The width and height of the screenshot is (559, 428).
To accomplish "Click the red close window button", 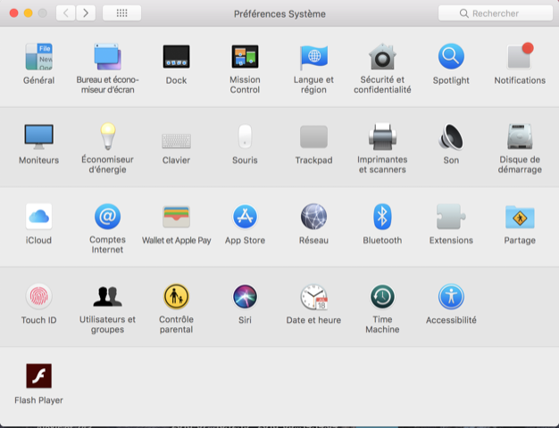I will pyautogui.click(x=14, y=13).
